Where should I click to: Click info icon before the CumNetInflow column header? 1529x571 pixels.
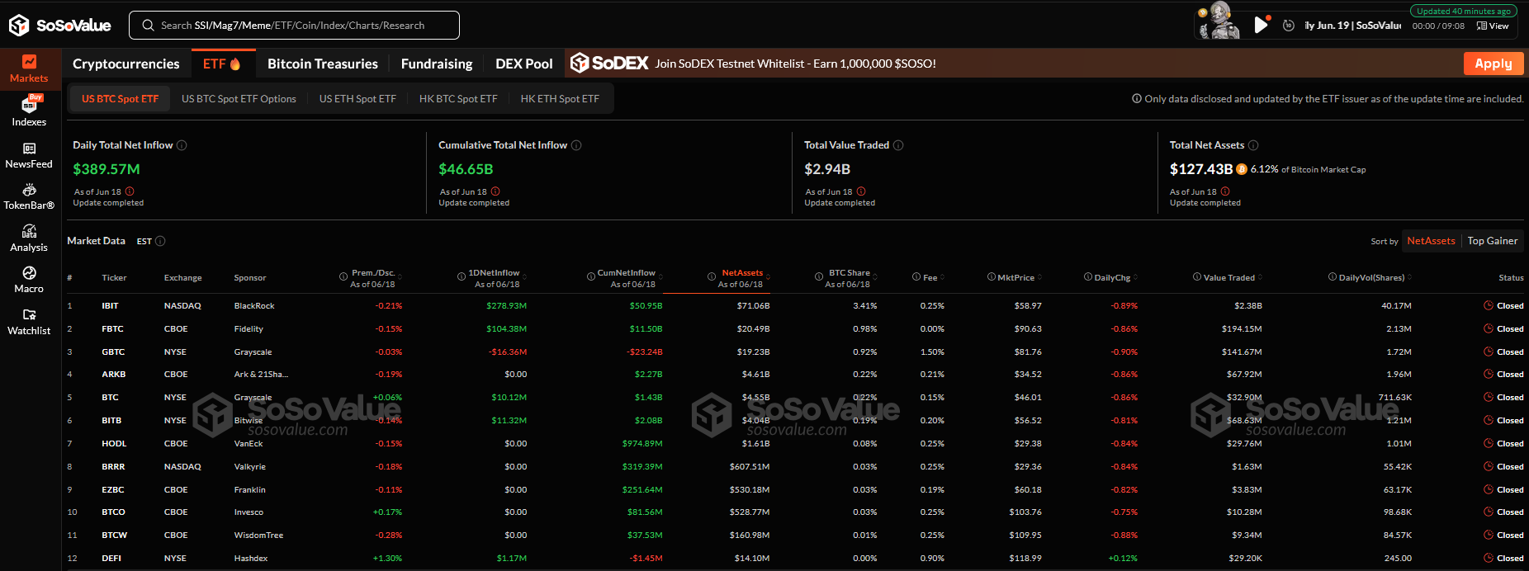coord(591,277)
